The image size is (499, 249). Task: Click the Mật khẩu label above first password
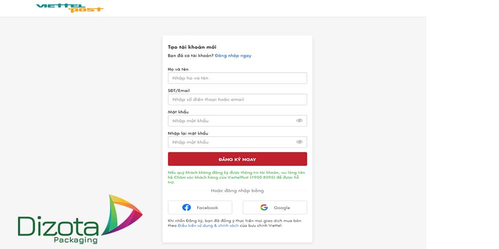coord(178,112)
